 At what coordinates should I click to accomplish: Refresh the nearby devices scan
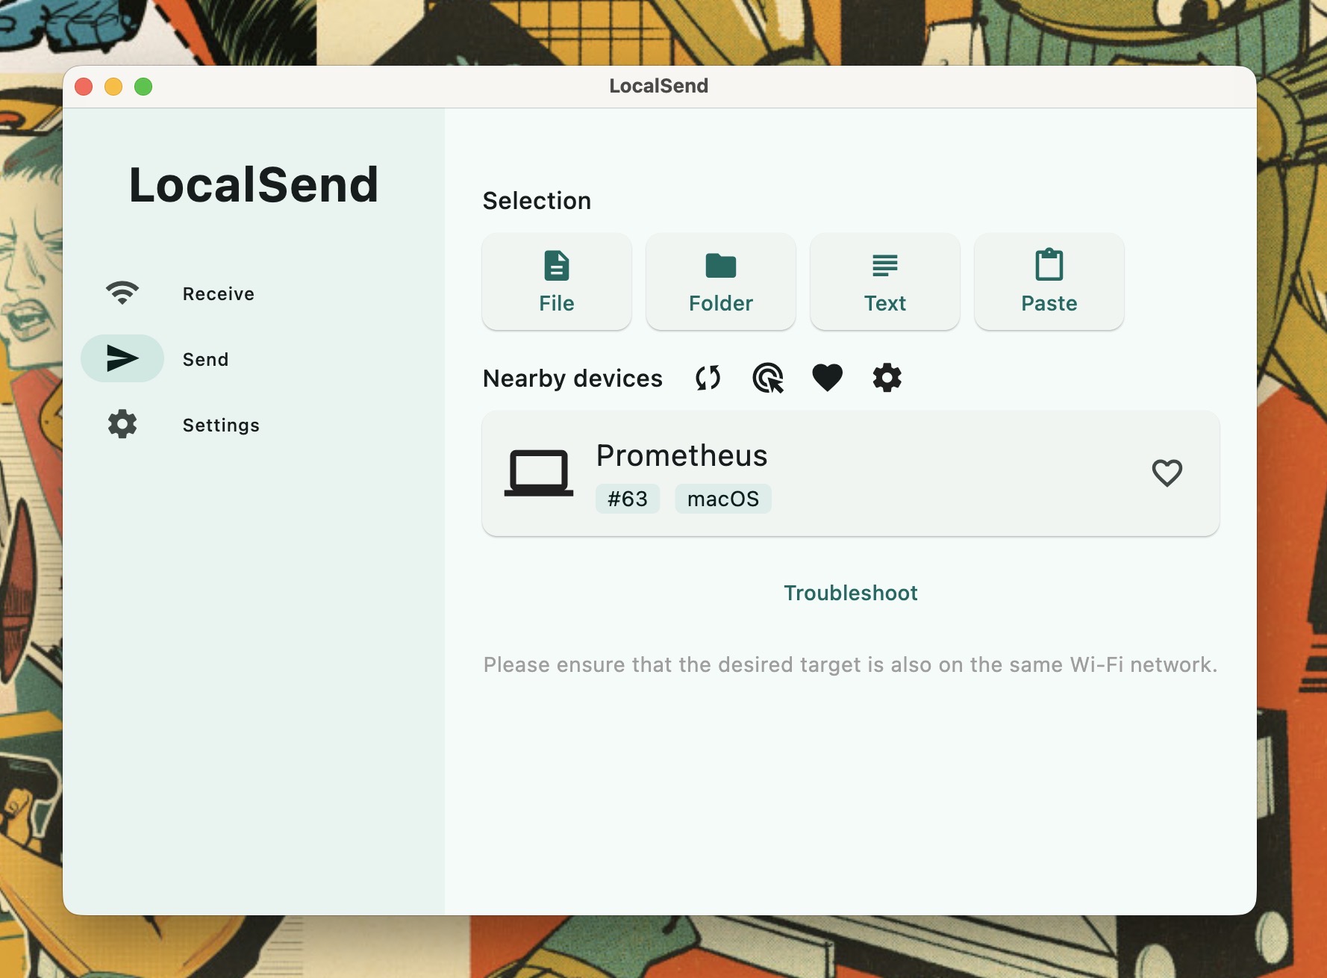click(x=708, y=379)
